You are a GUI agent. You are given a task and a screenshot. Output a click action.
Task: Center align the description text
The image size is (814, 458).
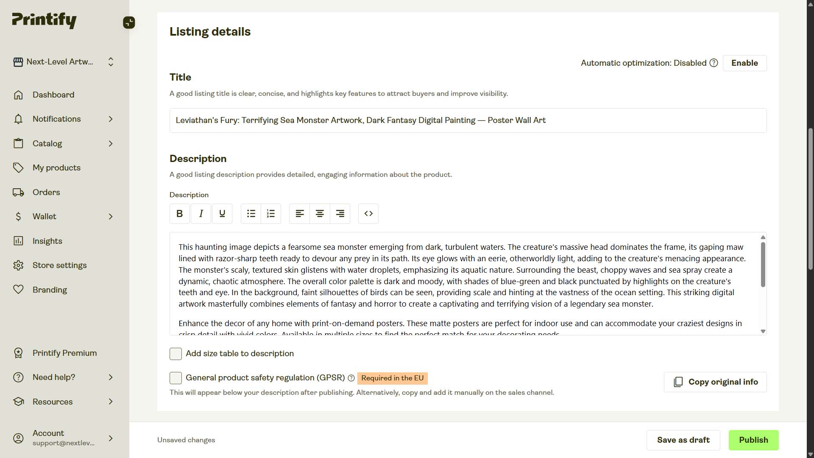pyautogui.click(x=319, y=214)
